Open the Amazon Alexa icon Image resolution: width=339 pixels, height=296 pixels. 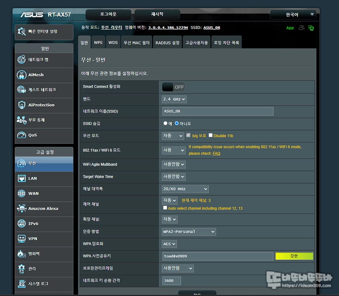(21, 209)
